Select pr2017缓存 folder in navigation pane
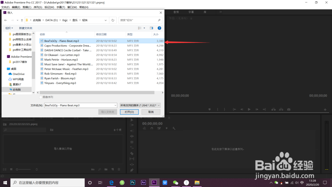 tap(18, 62)
